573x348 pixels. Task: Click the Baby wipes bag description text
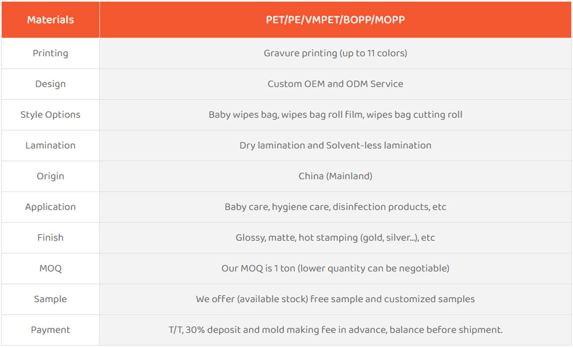click(x=335, y=115)
